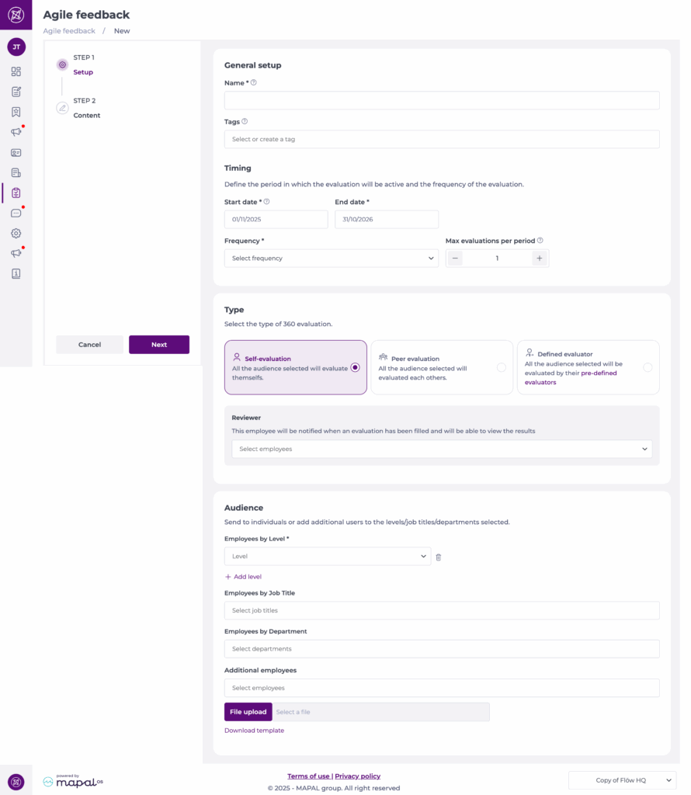Click the Agile feedback breadcrumb link
The height and width of the screenshot is (795, 691).
(69, 31)
